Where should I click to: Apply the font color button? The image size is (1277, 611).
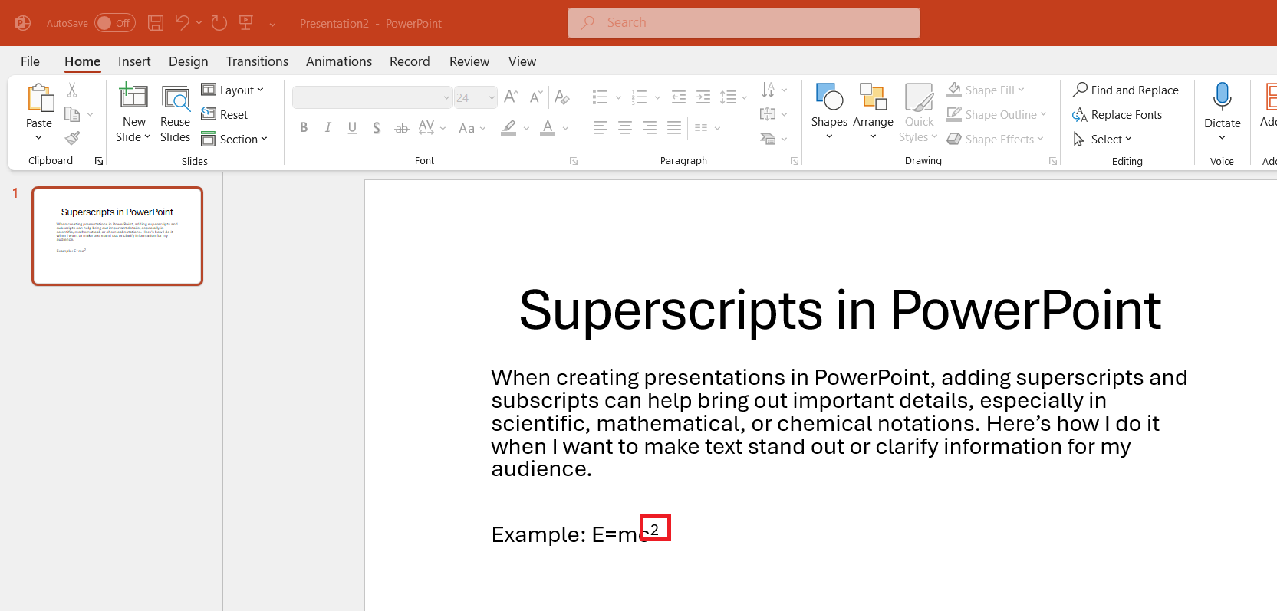point(548,128)
